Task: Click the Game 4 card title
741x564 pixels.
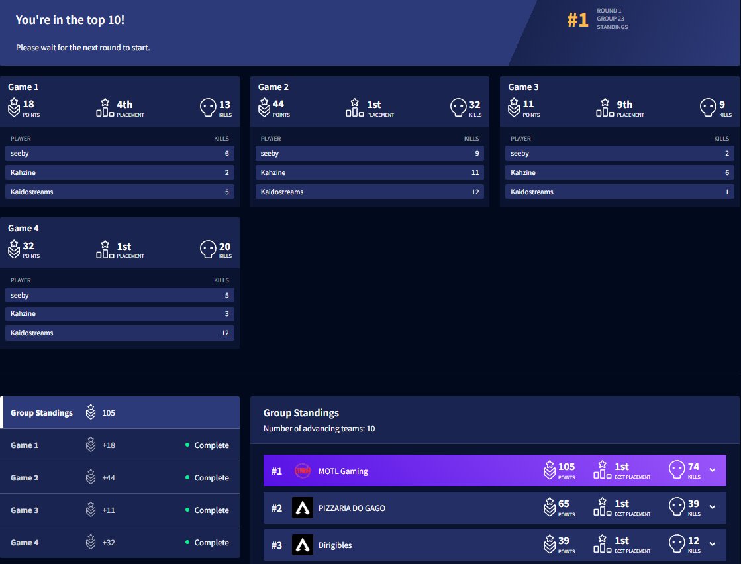Action: pyautogui.click(x=23, y=228)
